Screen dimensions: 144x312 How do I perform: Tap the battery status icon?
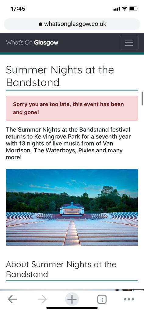click(x=133, y=9)
